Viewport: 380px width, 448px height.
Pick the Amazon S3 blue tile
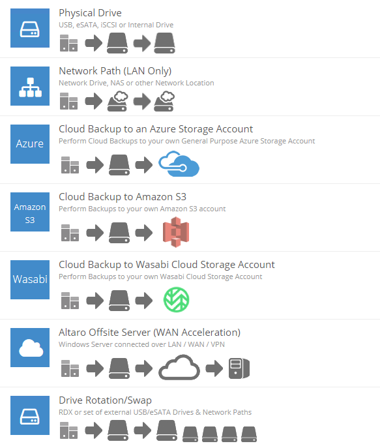point(30,212)
